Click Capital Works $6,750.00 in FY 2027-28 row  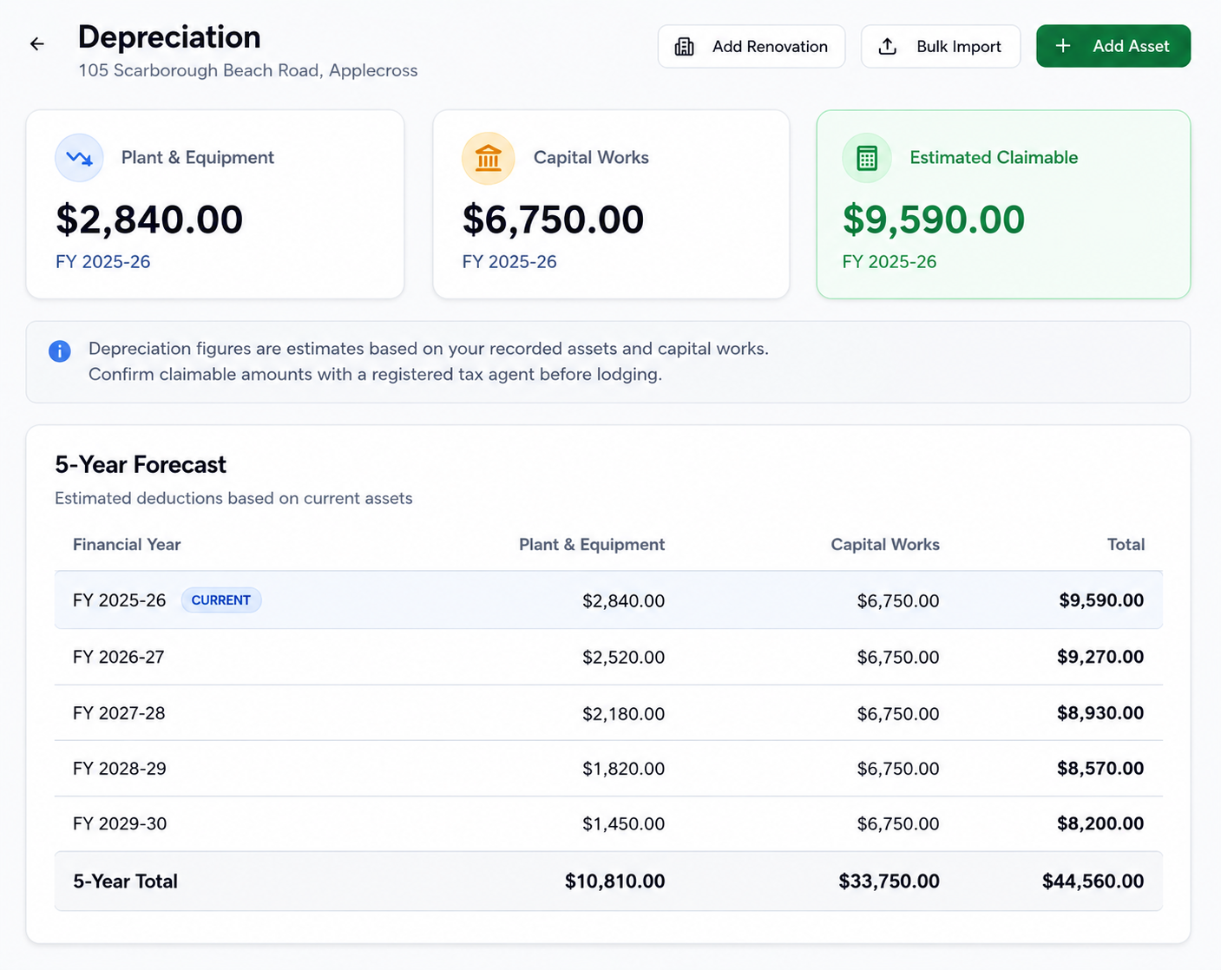click(898, 713)
